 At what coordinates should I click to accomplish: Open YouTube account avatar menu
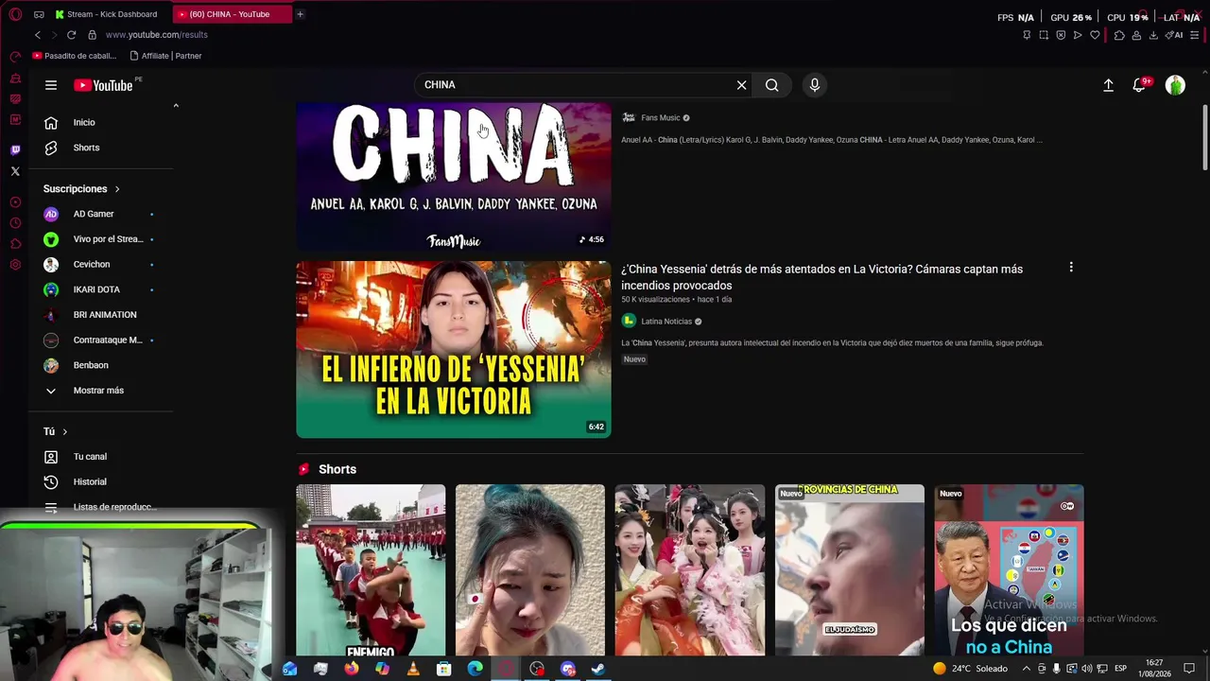tap(1175, 85)
